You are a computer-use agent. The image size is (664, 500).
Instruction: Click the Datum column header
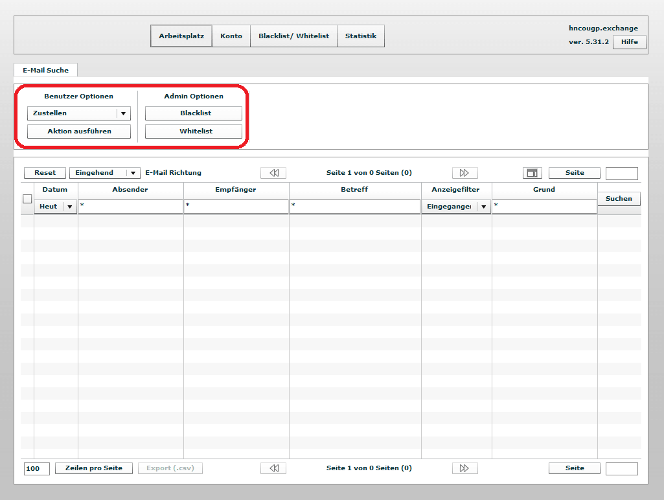point(55,190)
